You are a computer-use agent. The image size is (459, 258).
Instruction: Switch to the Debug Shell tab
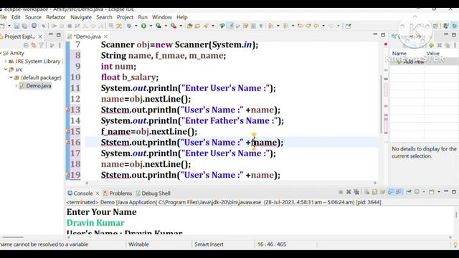tap(153, 193)
